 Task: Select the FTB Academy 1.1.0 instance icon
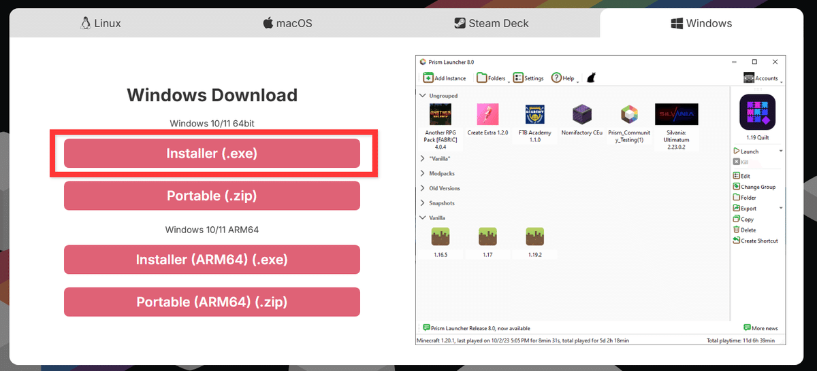tap(534, 114)
